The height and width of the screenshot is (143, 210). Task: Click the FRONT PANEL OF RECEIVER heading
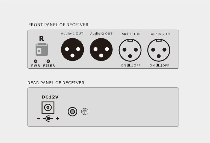[x=59, y=25]
